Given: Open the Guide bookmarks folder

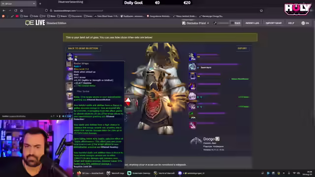Looking at the screenshot, I should (x=34, y=16).
